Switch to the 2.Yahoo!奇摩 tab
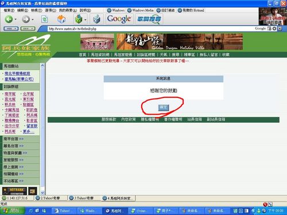 click(x=51, y=198)
